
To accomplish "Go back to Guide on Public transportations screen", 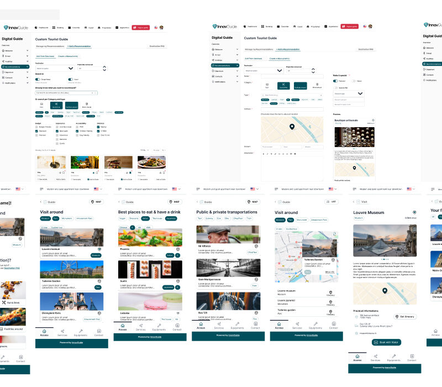I will (x=205, y=202).
